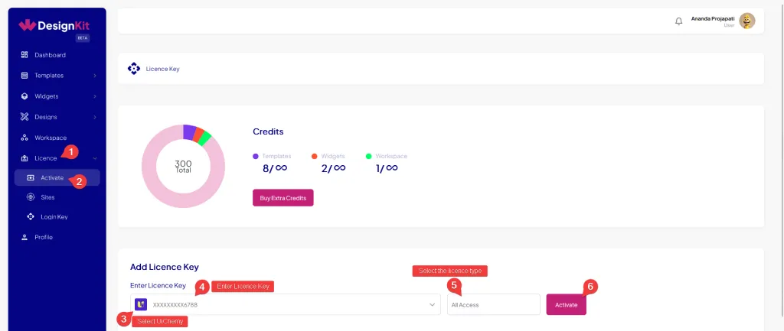Click the Workspace icon in sidebar
Screen dimensions: 784x331
(x=24, y=138)
